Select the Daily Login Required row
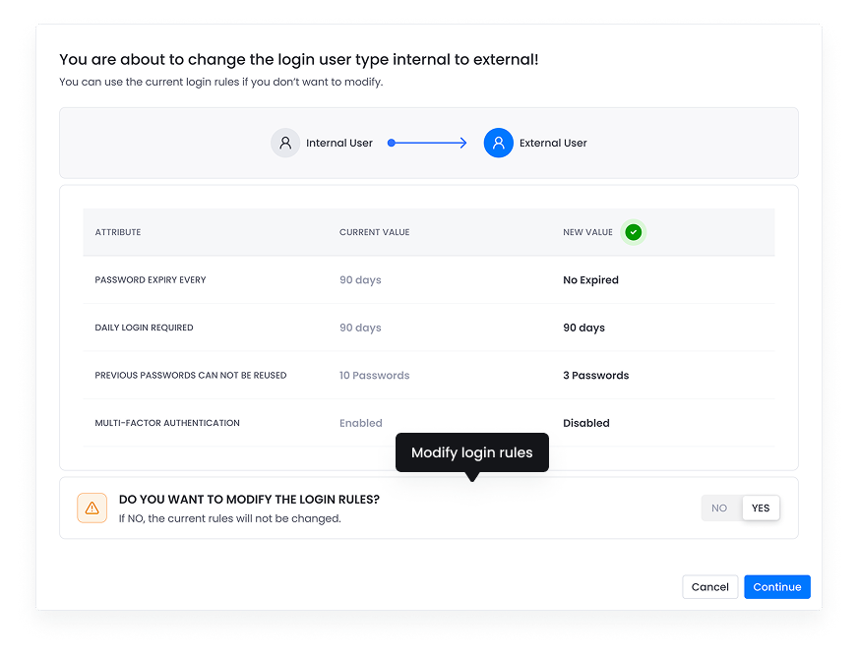Image resolution: width=858 pixels, height=658 pixels. click(x=144, y=328)
